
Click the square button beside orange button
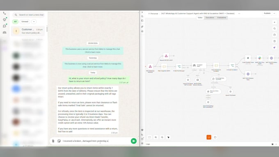[215, 137]
